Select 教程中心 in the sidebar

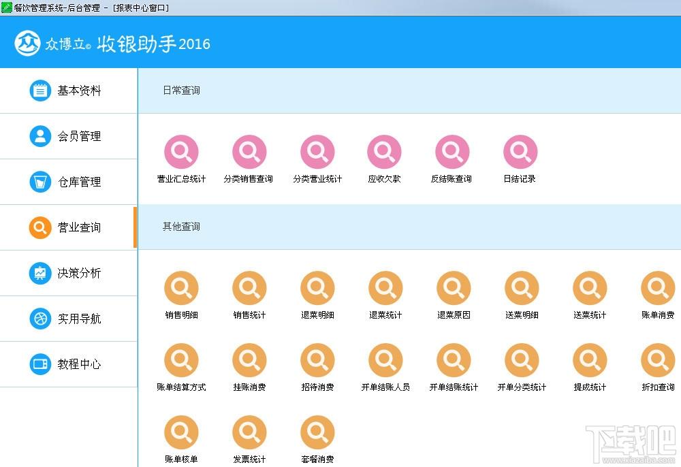pyautogui.click(x=69, y=364)
